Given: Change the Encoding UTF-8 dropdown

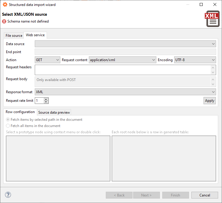Looking at the screenshot, I should [x=195, y=60].
